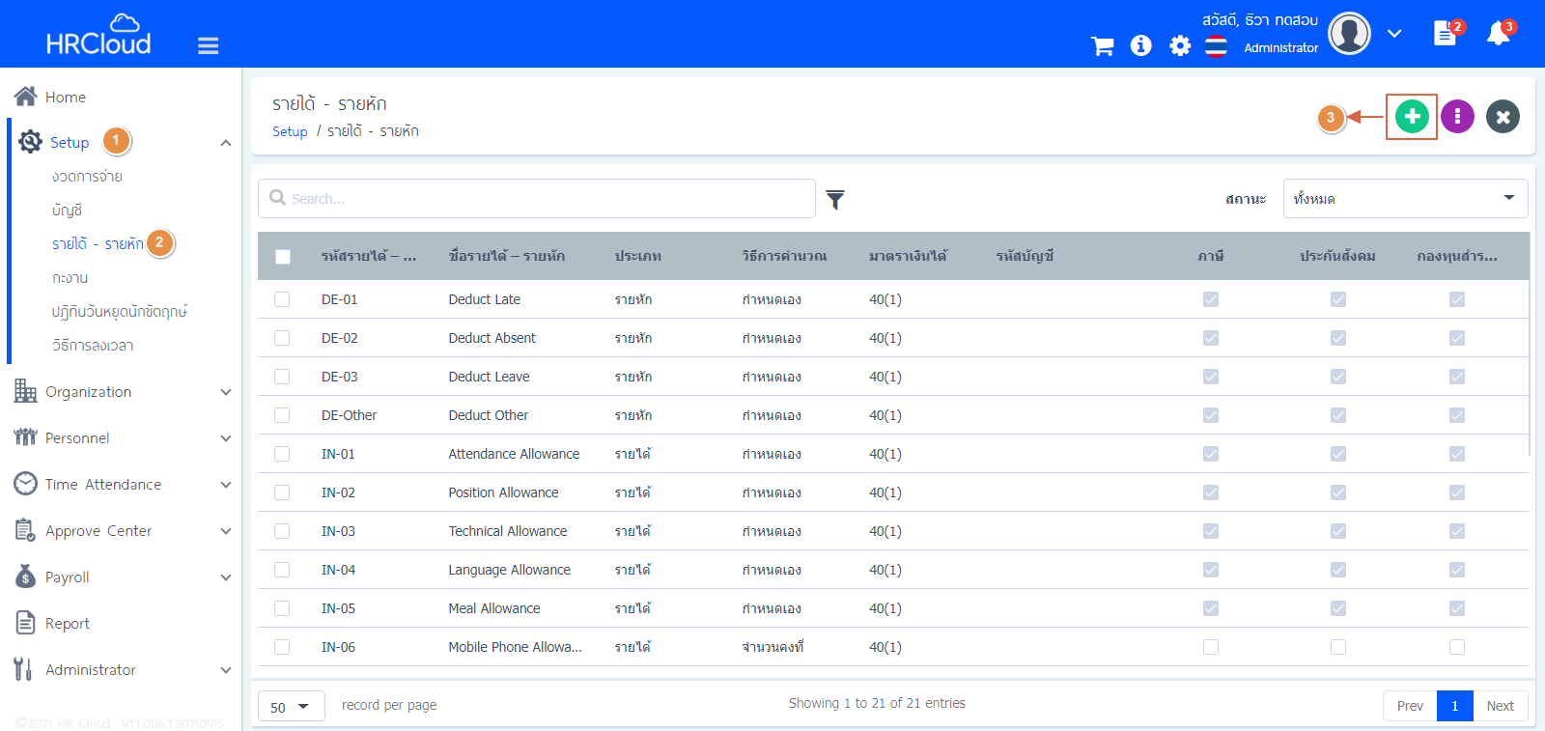Open the purple more options menu icon
The width and height of the screenshot is (1545, 731).
click(1457, 117)
